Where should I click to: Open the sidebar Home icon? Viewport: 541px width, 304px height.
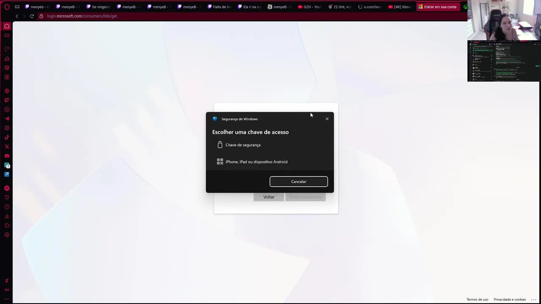pos(7,26)
